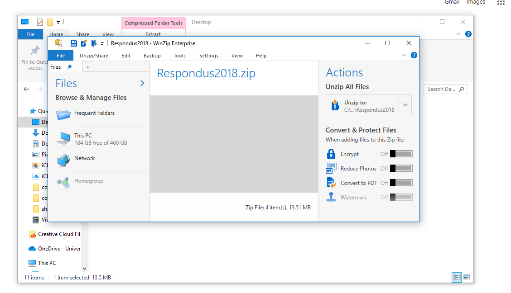
Task: Click the Encrypt padlock icon
Action: [331, 154]
